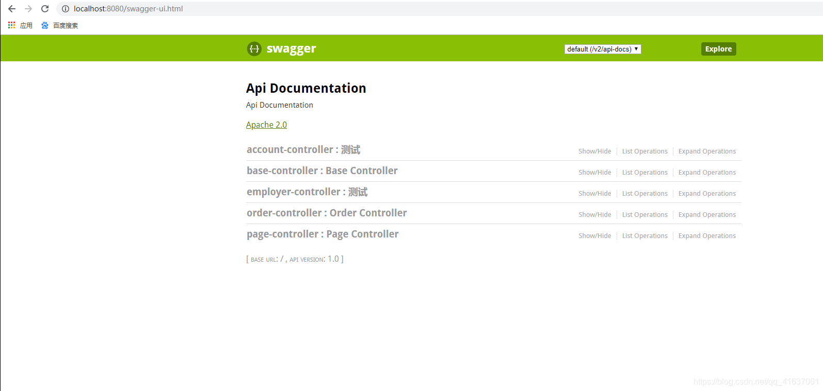Expand Operations for account-controller

[x=707, y=151]
